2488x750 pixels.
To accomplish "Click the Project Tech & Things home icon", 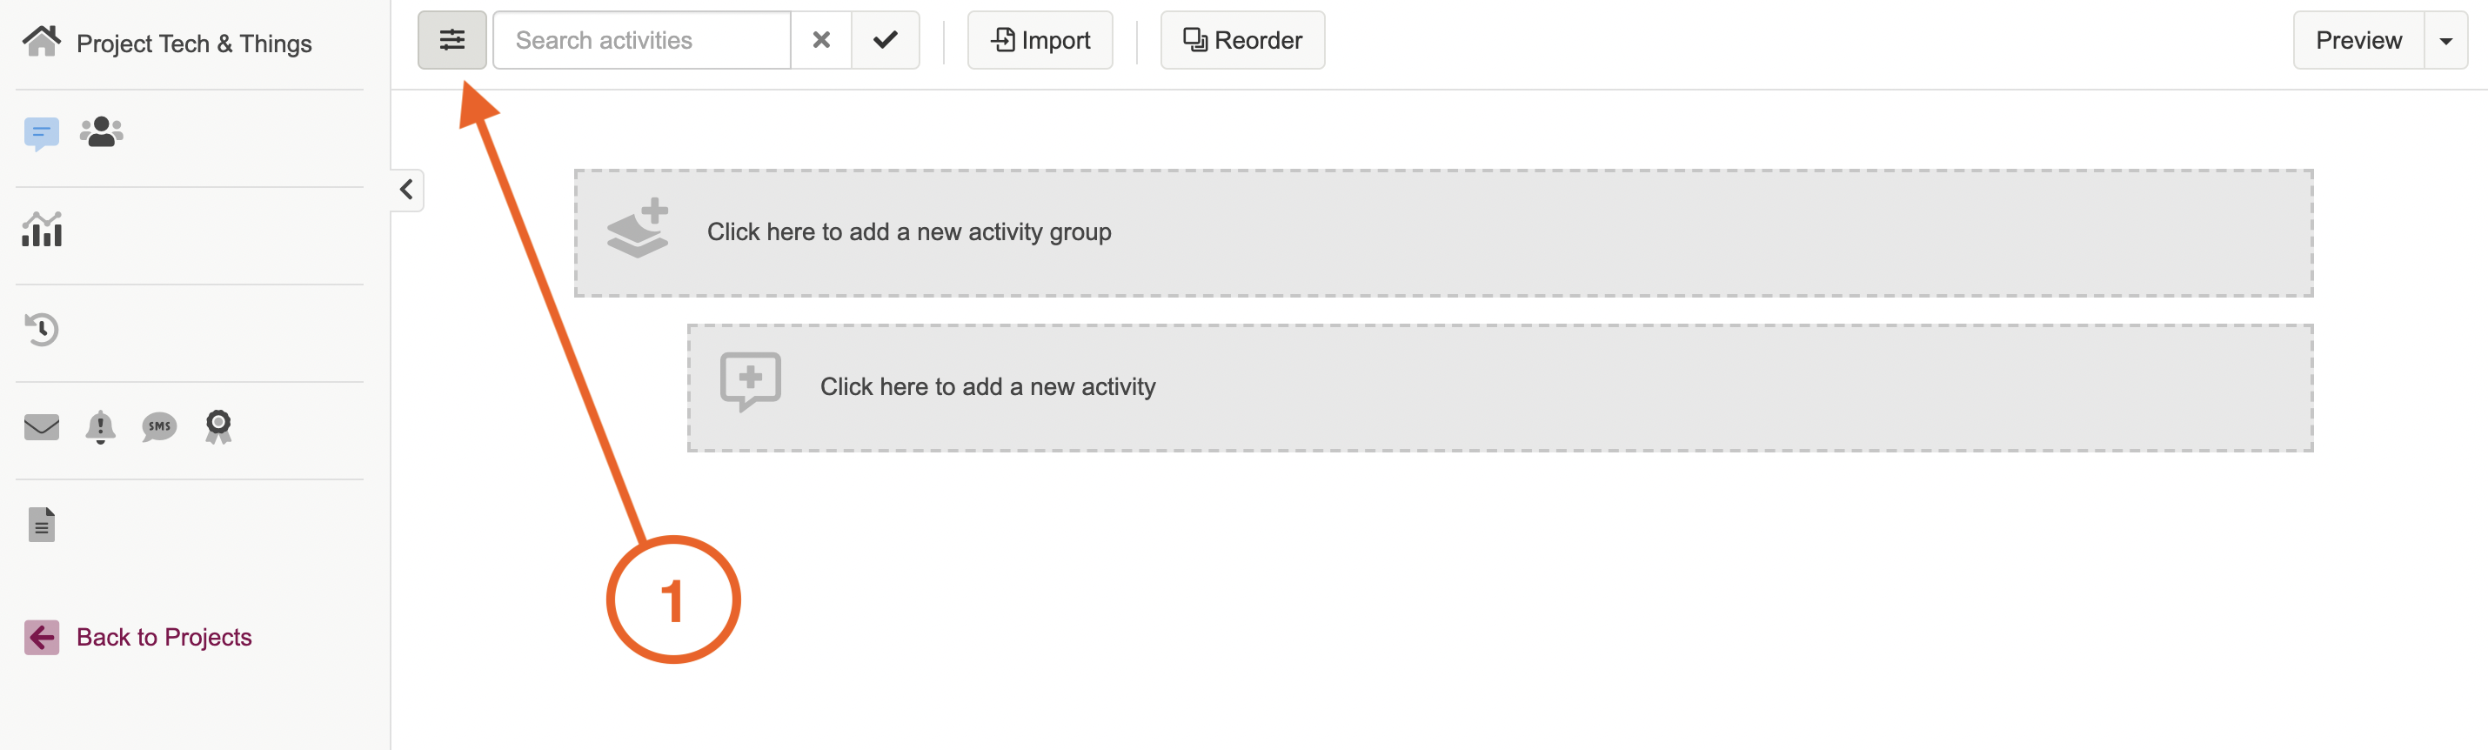I will (x=42, y=42).
